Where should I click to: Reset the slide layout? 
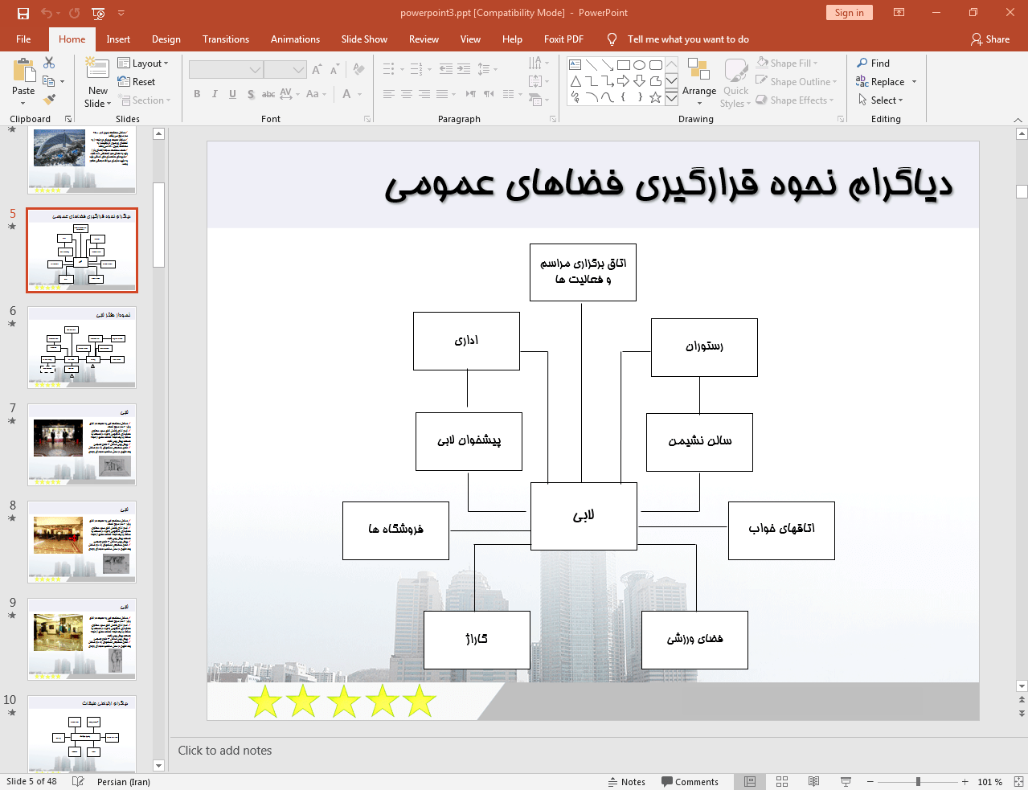point(137,82)
